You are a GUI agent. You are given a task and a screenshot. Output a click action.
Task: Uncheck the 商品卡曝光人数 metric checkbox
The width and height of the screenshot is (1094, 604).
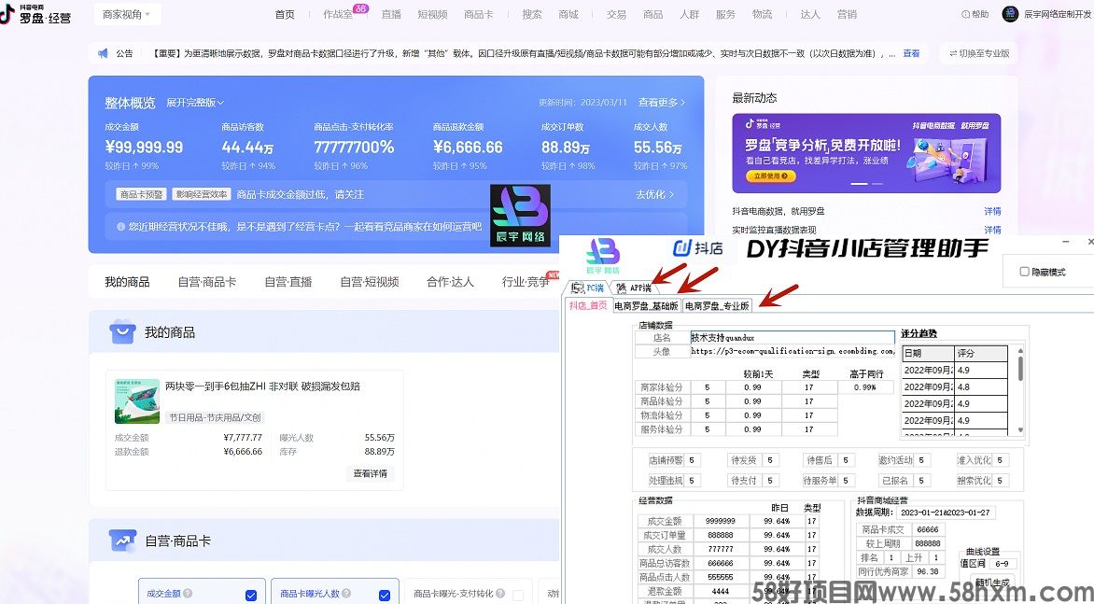[x=384, y=595]
